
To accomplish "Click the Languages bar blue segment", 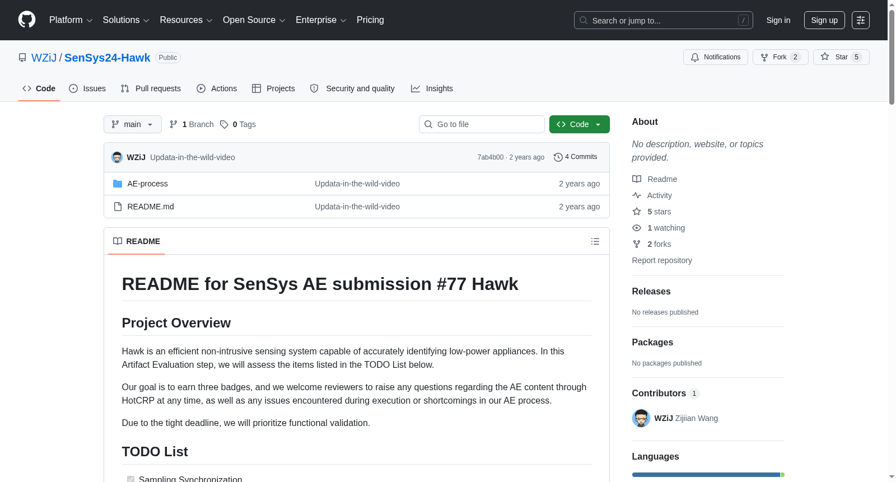I will point(706,475).
